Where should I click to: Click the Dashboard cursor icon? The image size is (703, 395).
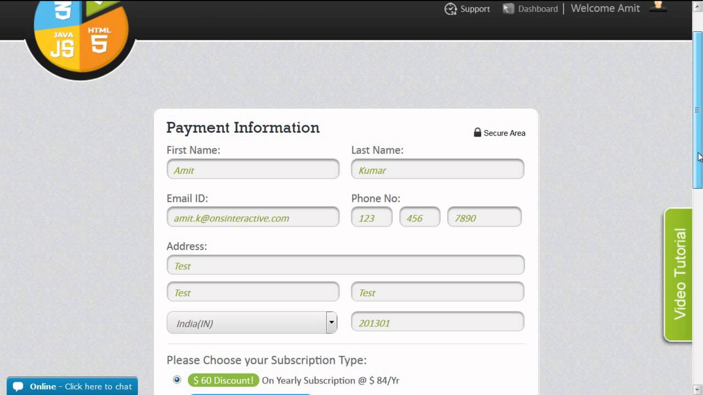click(x=508, y=9)
